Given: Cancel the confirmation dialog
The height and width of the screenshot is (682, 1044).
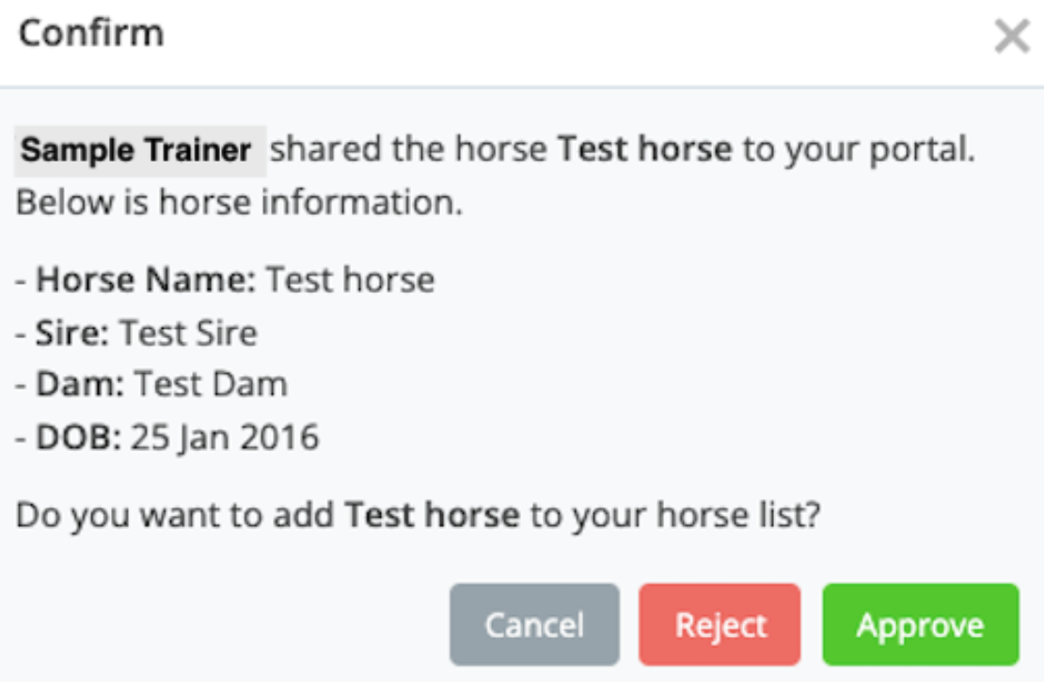Looking at the screenshot, I should pyautogui.click(x=534, y=625).
